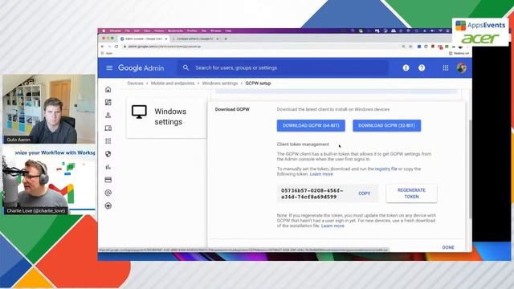Click the Windows settings breadcrumb
Screen dimensions: 514x289
tap(219, 83)
